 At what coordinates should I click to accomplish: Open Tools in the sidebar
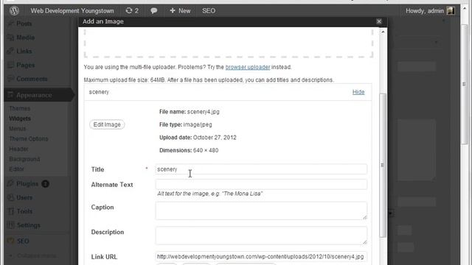coord(24,211)
